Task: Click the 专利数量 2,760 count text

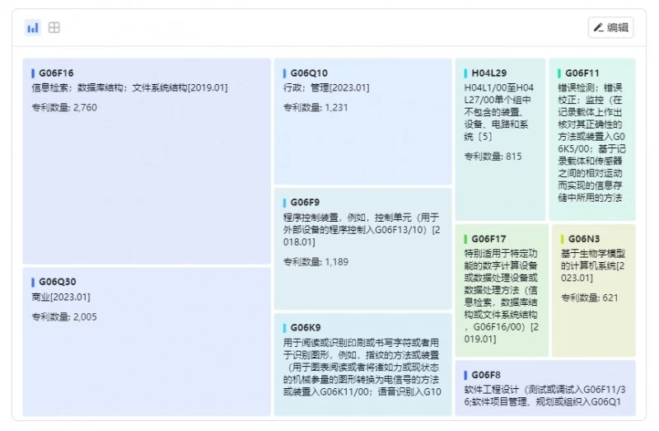Action: (x=64, y=107)
